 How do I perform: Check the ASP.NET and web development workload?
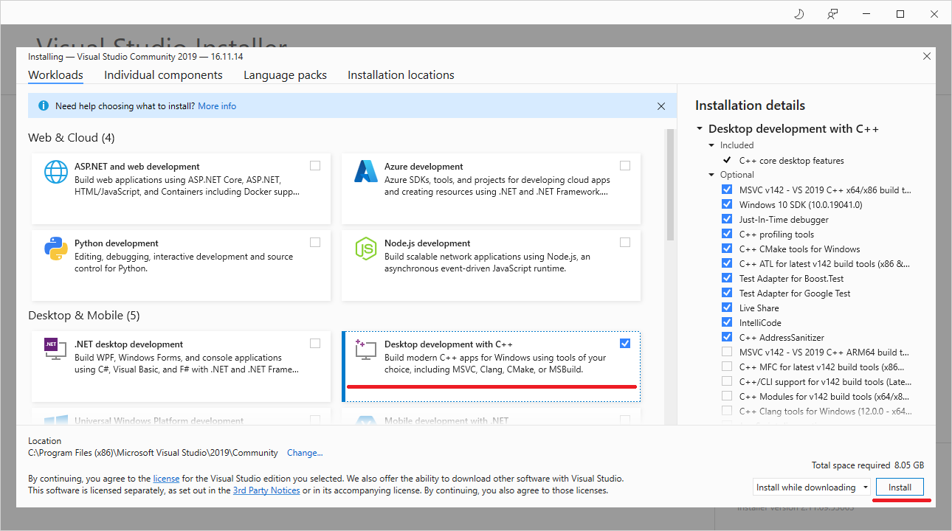(315, 166)
